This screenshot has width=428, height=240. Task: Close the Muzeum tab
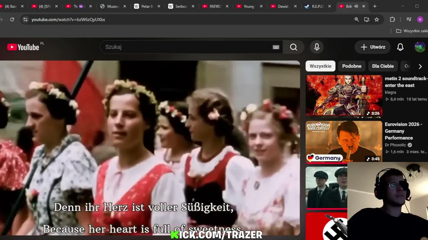tap(125, 6)
